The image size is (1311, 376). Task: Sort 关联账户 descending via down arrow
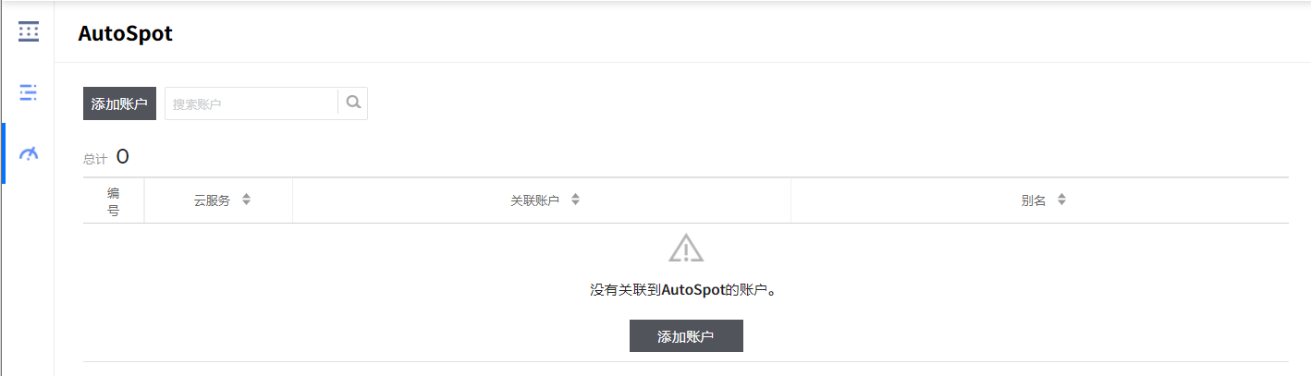575,203
